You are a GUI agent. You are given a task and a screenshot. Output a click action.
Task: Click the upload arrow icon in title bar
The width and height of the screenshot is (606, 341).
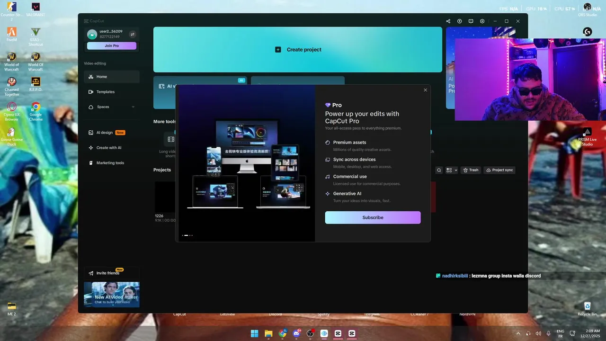click(x=459, y=21)
